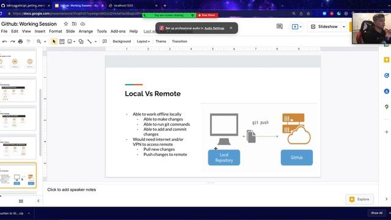The image size is (391, 220).
Task: Select the first visible slide thumbnail with icons
Action: pyautogui.click(x=18, y=61)
